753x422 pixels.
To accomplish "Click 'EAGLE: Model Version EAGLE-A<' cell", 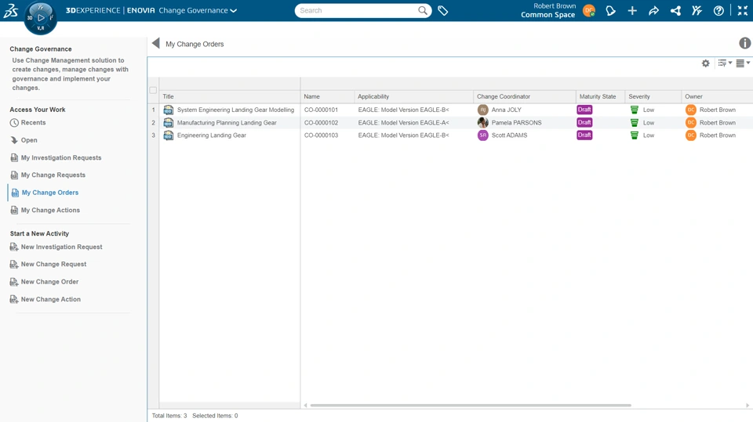I will point(403,123).
